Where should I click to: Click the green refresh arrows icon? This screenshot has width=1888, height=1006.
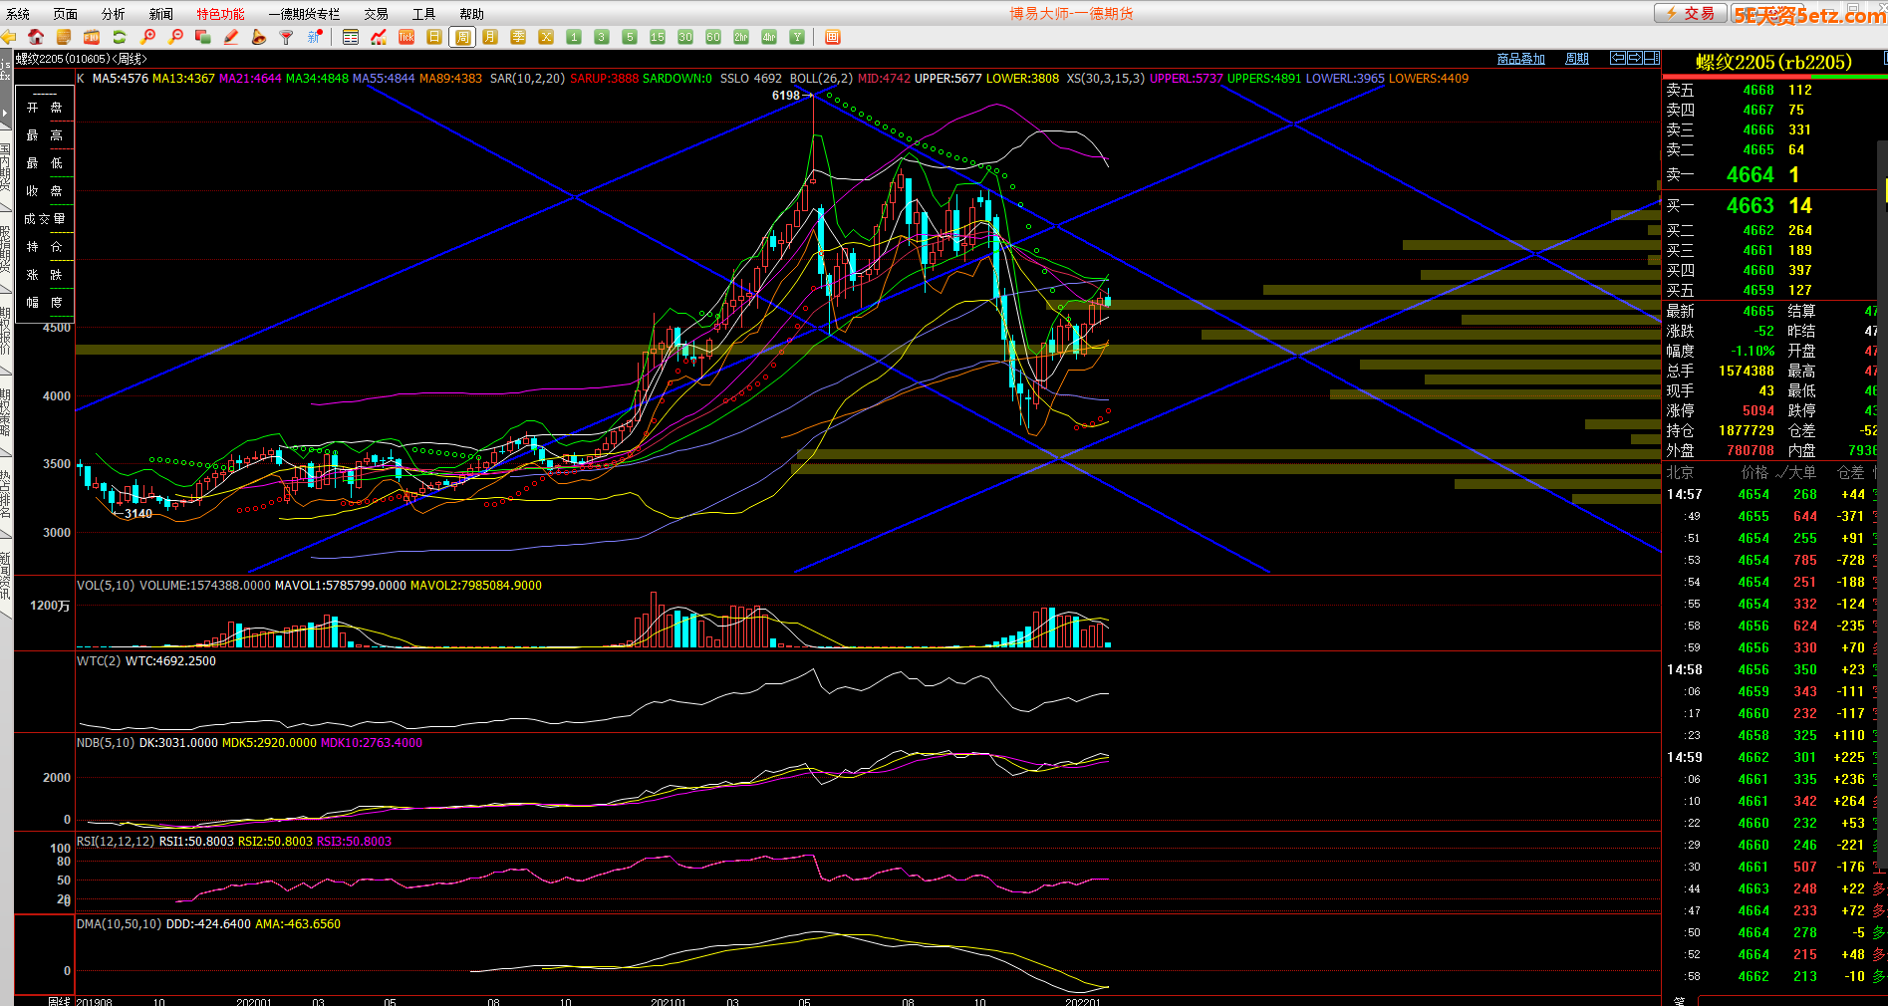click(x=120, y=37)
